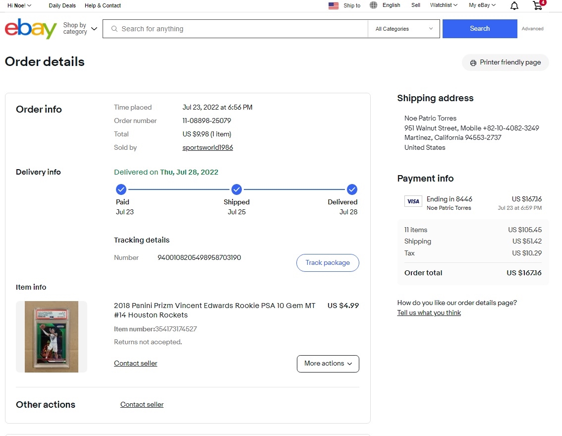The height and width of the screenshot is (436, 562).
Task: Click Printer friendly page button
Action: pos(506,62)
